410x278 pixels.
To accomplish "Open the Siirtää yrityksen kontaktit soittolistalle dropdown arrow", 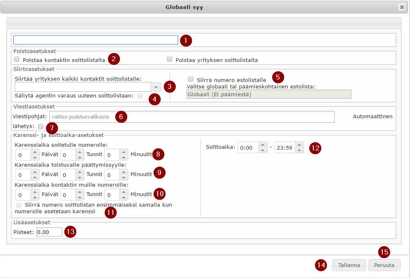I will coord(156,87).
